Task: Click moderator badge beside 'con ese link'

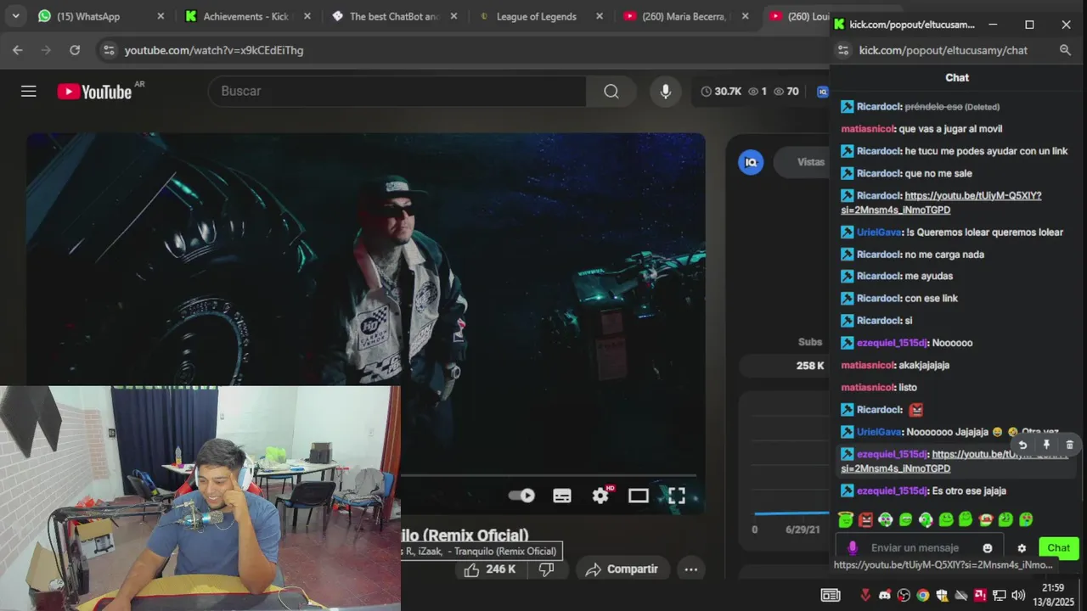Action: tap(847, 298)
